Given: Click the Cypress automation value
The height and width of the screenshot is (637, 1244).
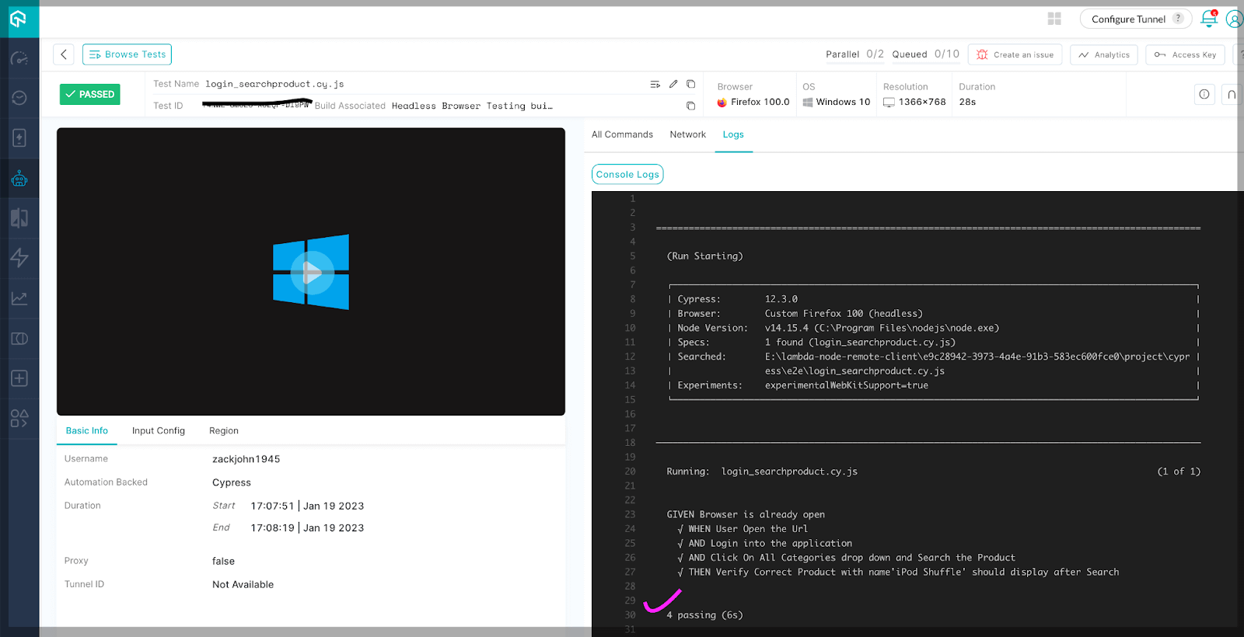Looking at the screenshot, I should (x=232, y=482).
